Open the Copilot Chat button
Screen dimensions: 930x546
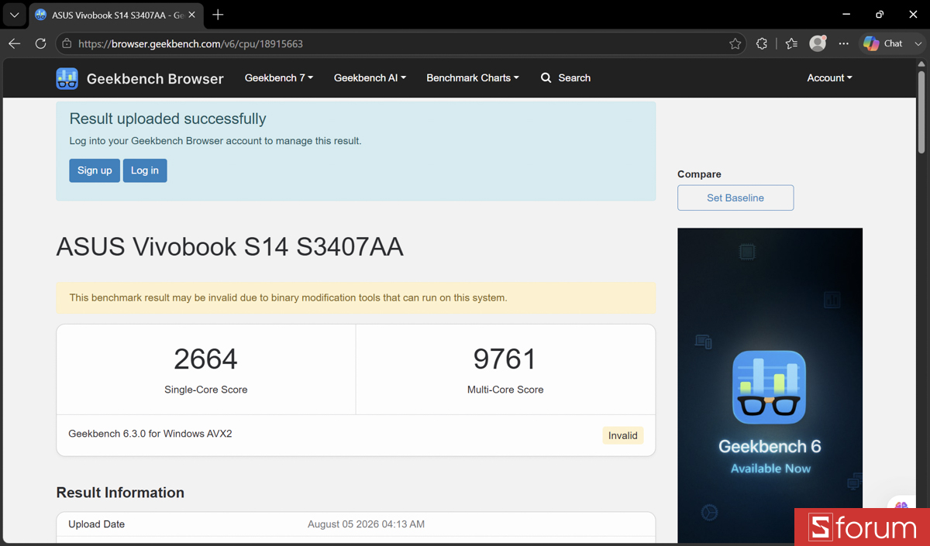pos(883,43)
